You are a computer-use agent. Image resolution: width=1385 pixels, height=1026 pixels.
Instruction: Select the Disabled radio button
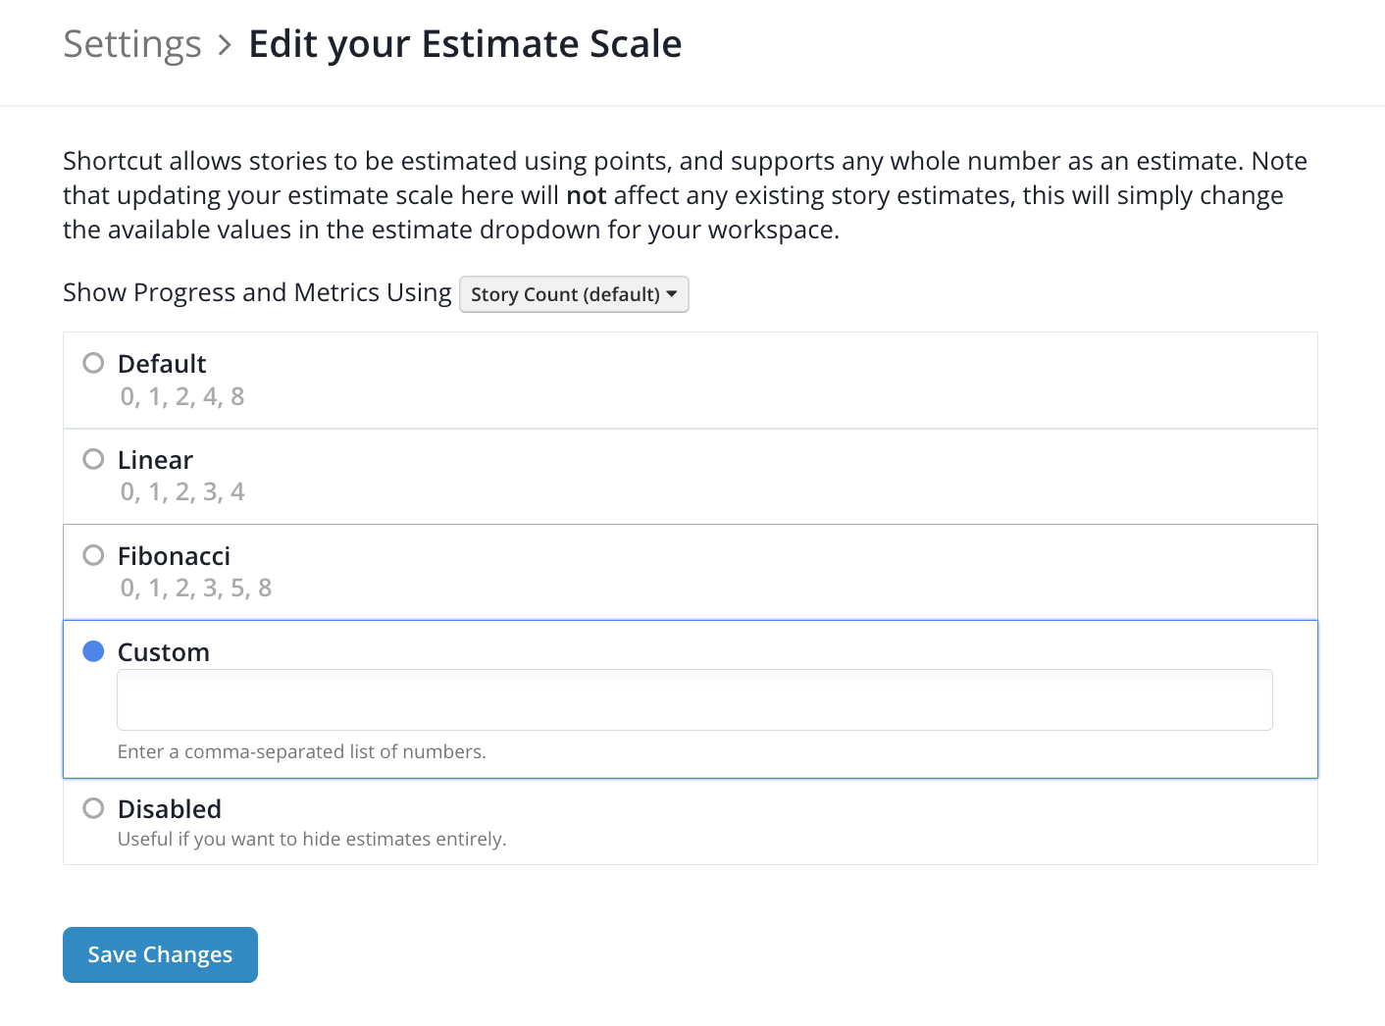93,808
